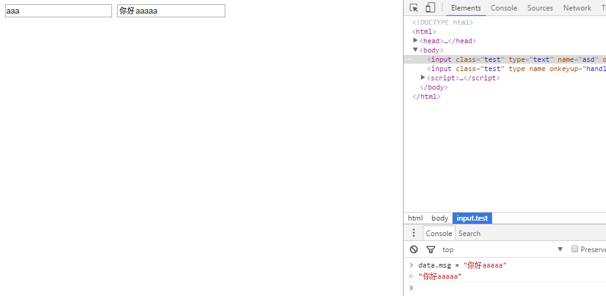Select html in the breadcrumb bar
Viewport: 606px width, 296px height.
[415, 218]
